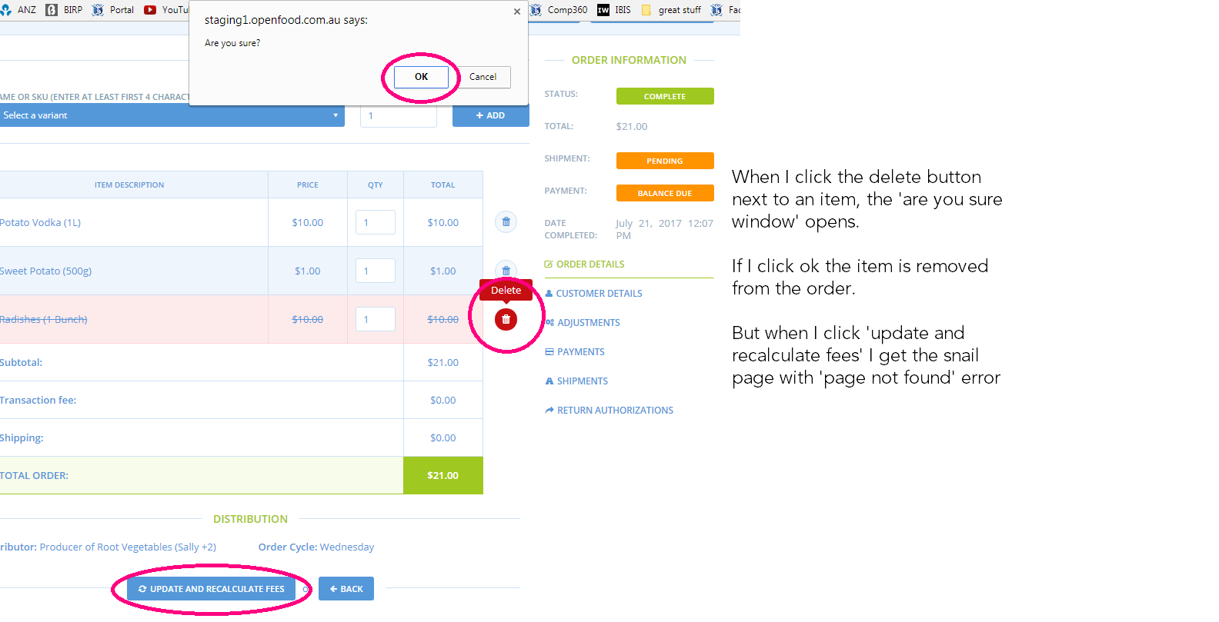Click the COMPLETE status badge

[665, 96]
